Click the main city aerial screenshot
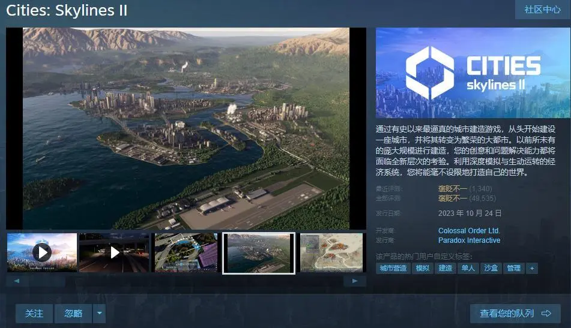 [x=186, y=128]
